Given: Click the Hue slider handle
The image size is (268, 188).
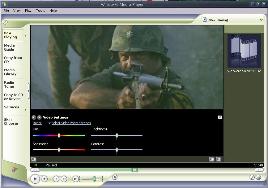Looking at the screenshot, I should (x=59, y=136).
